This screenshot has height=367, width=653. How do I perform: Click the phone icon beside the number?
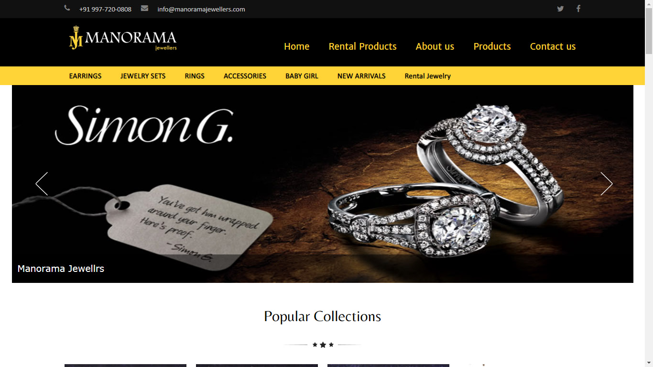coord(67,8)
